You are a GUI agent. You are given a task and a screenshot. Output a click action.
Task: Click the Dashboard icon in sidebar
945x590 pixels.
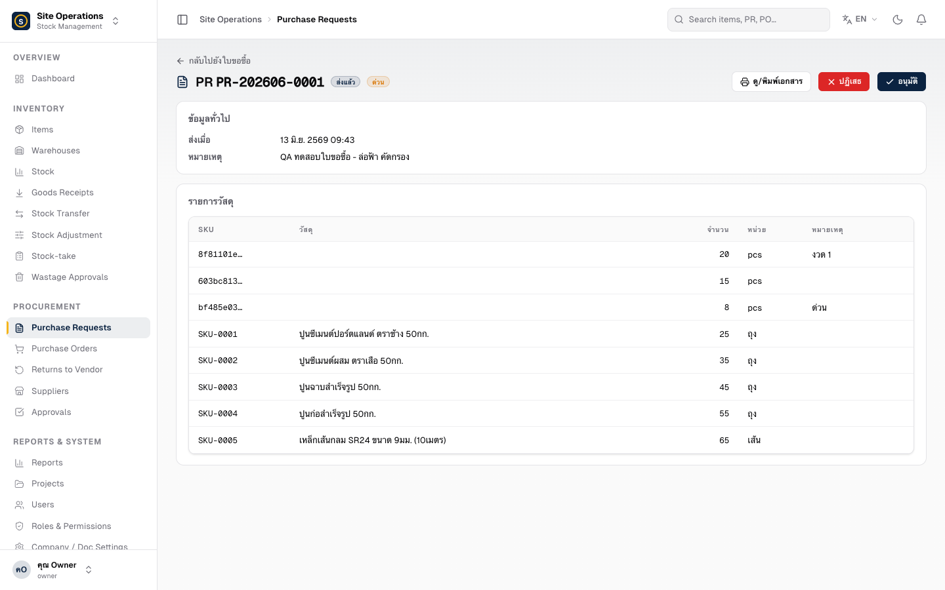tap(20, 79)
